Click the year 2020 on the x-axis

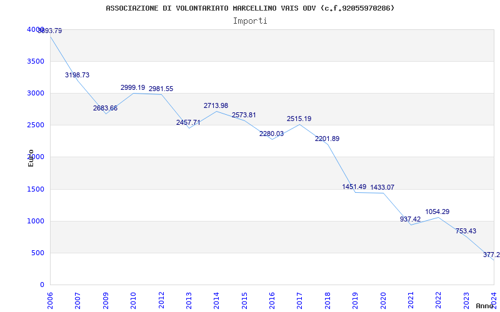click(x=383, y=300)
